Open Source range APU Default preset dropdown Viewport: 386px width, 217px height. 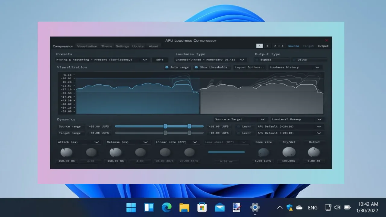click(x=290, y=127)
